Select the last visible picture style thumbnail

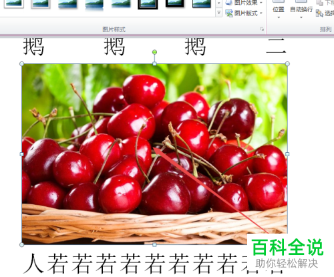click(x=202, y=4)
